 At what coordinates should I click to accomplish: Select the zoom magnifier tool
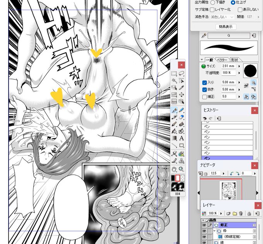click(181, 169)
